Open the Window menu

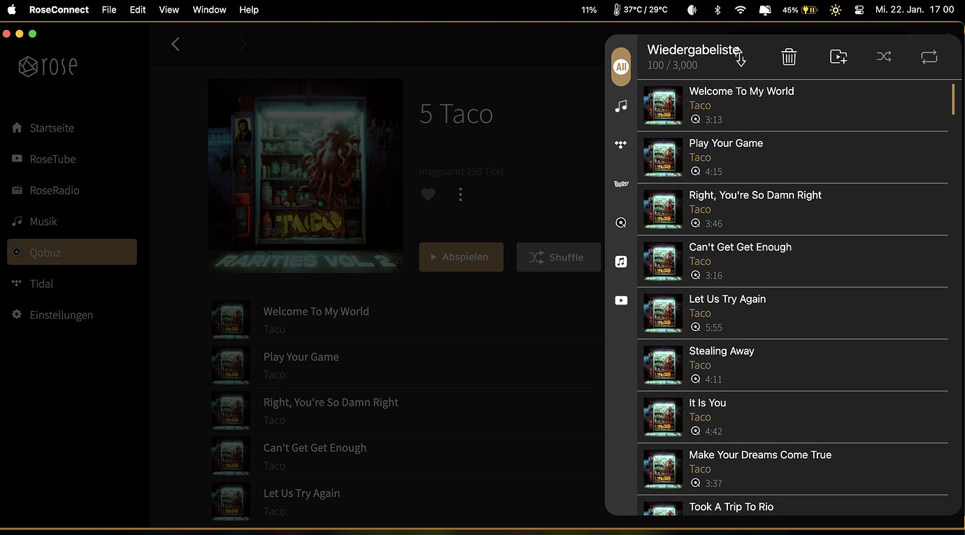tap(209, 10)
